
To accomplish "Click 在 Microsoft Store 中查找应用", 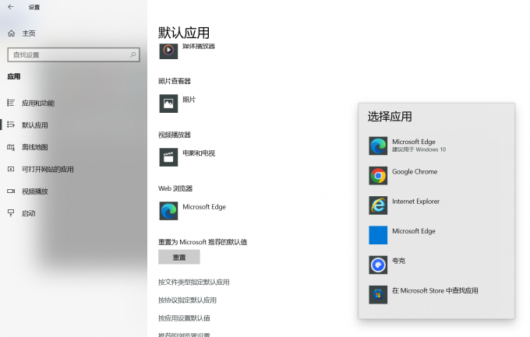I will pyautogui.click(x=435, y=290).
